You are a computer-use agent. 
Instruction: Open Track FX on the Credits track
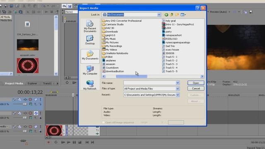[26, 127]
